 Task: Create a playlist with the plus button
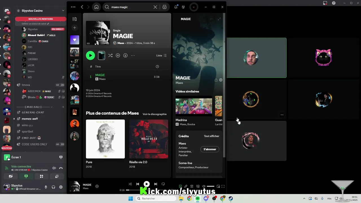(74, 28)
